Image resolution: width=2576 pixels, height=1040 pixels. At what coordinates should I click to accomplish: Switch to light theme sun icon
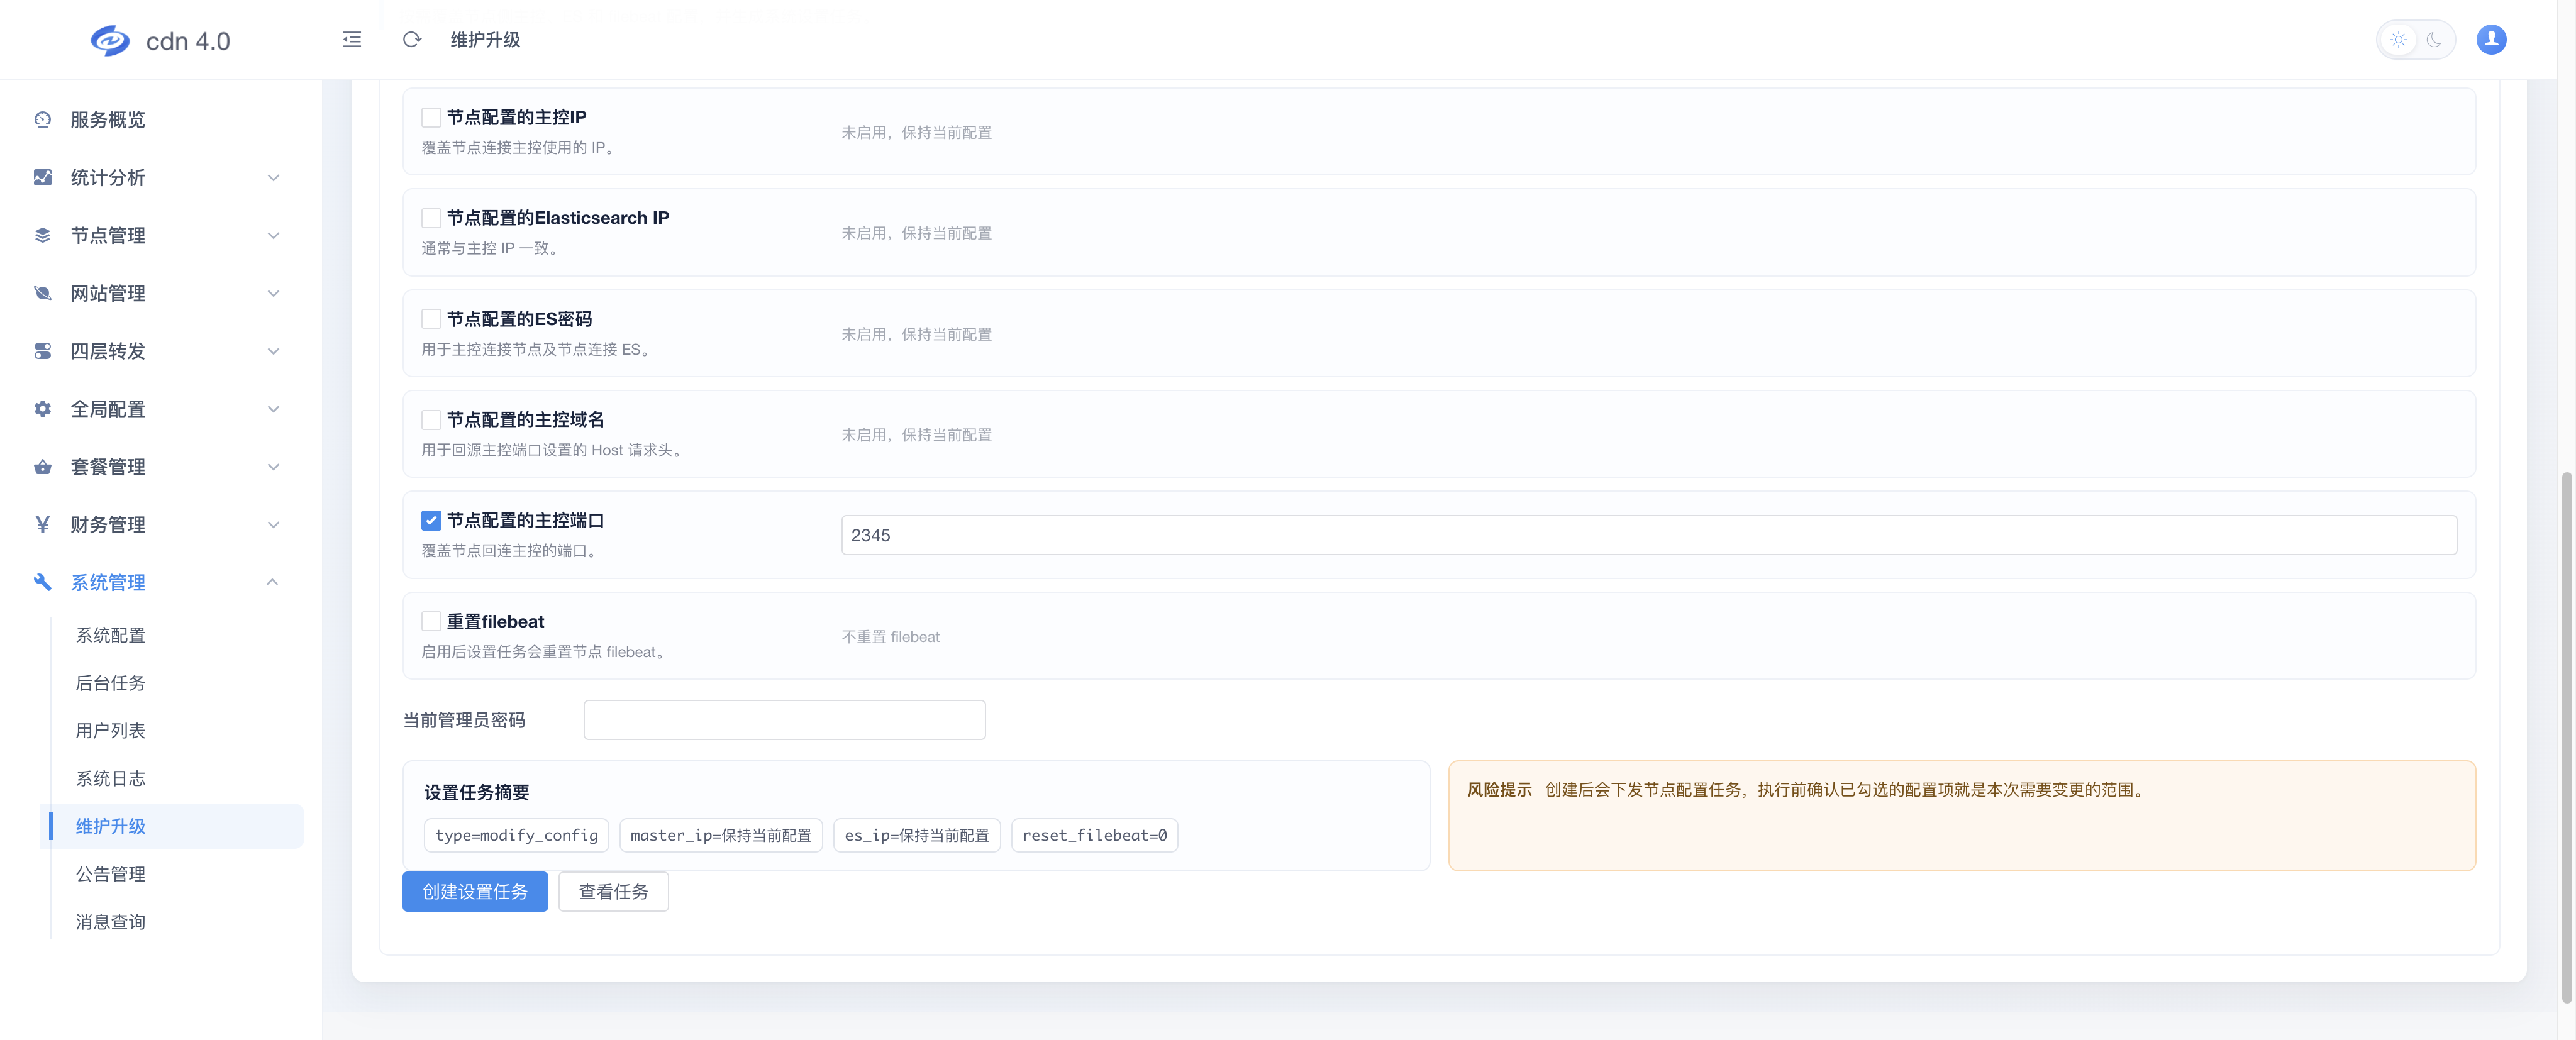click(2398, 40)
